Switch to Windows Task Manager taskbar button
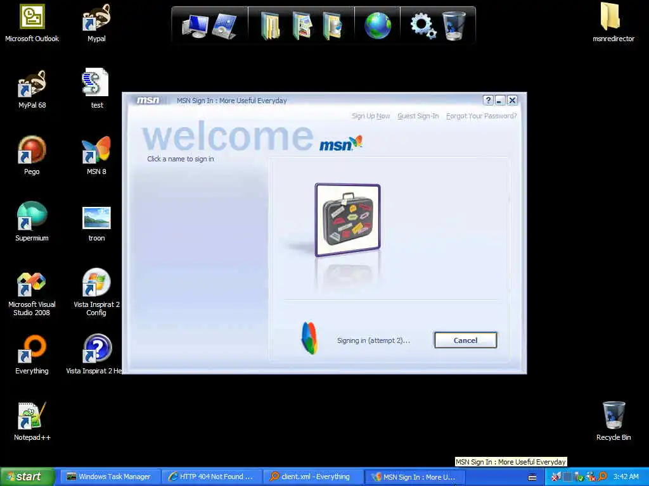 110,477
